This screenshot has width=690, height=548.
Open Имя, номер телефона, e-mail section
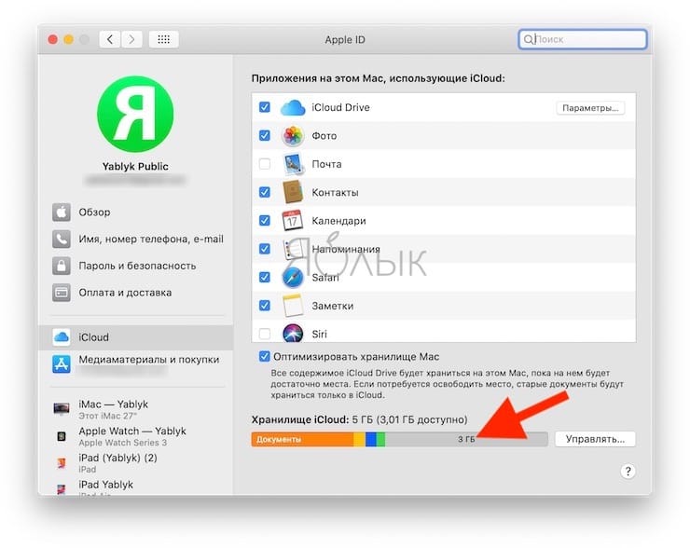(x=135, y=239)
